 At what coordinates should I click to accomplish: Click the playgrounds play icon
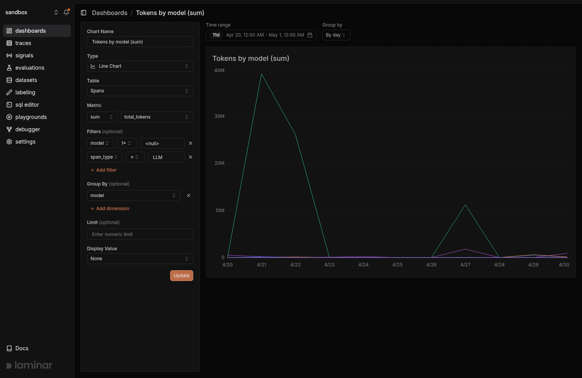click(x=9, y=117)
